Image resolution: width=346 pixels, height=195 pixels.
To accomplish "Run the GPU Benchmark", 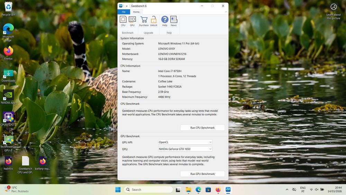I will tap(202, 174).
